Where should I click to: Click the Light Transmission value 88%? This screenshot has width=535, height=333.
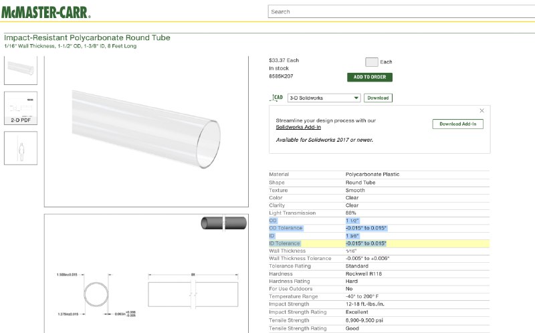[x=350, y=213]
